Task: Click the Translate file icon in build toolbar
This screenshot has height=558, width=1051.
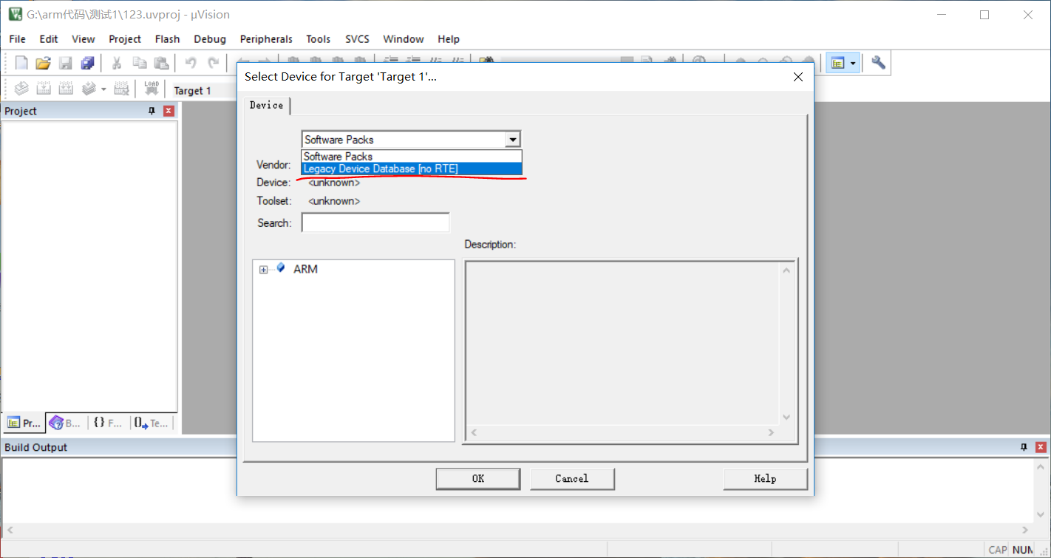Action: coord(21,89)
